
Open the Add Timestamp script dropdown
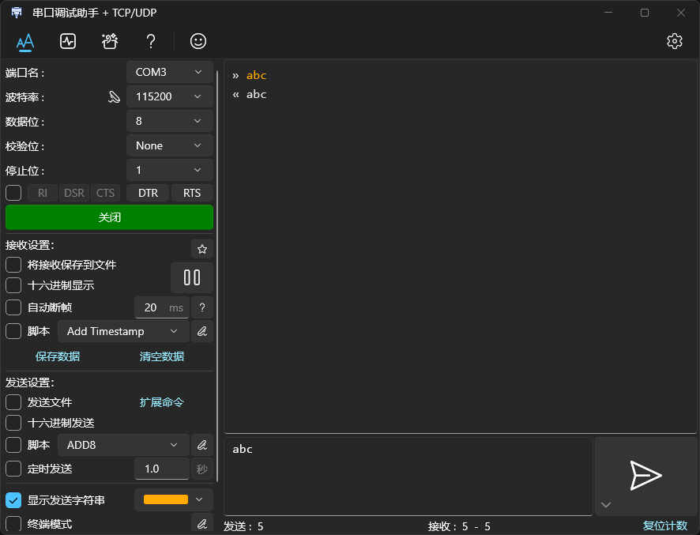point(124,331)
